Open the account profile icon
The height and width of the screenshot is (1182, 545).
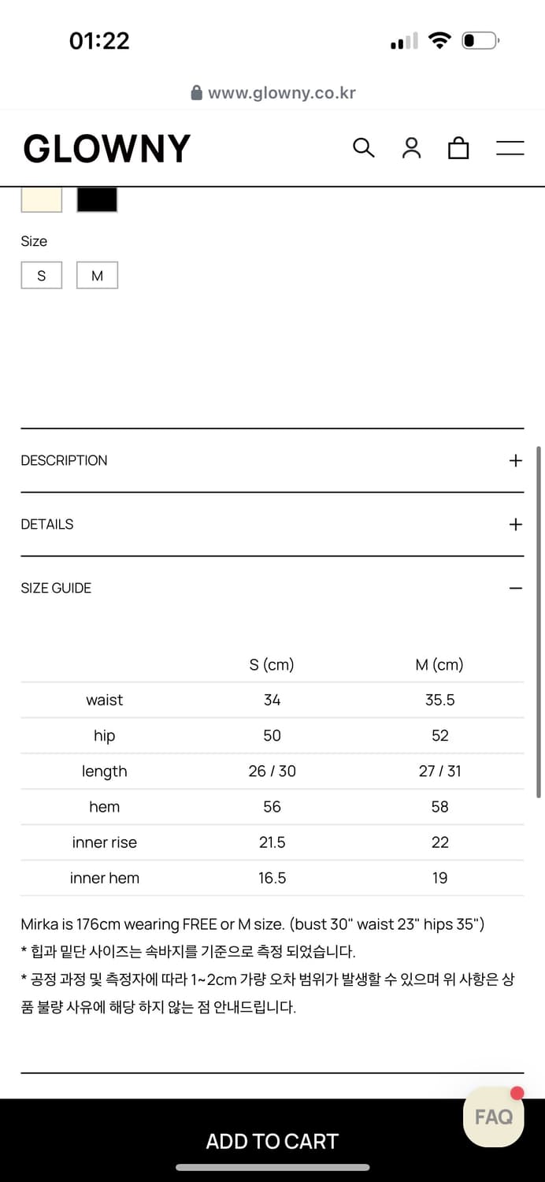(411, 147)
